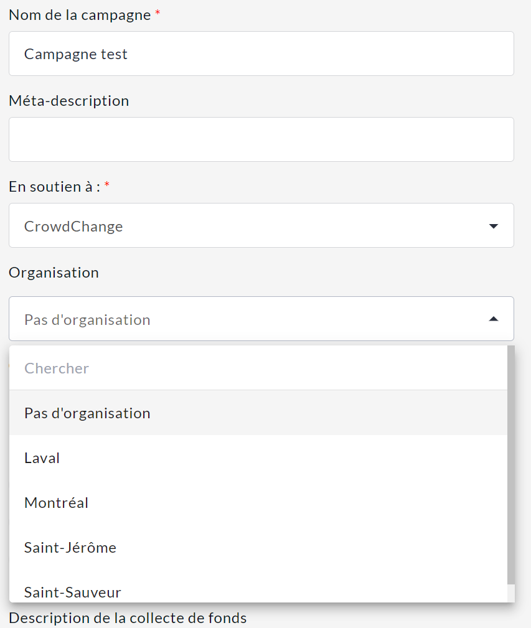Click the empty Méta-description field

point(261,139)
